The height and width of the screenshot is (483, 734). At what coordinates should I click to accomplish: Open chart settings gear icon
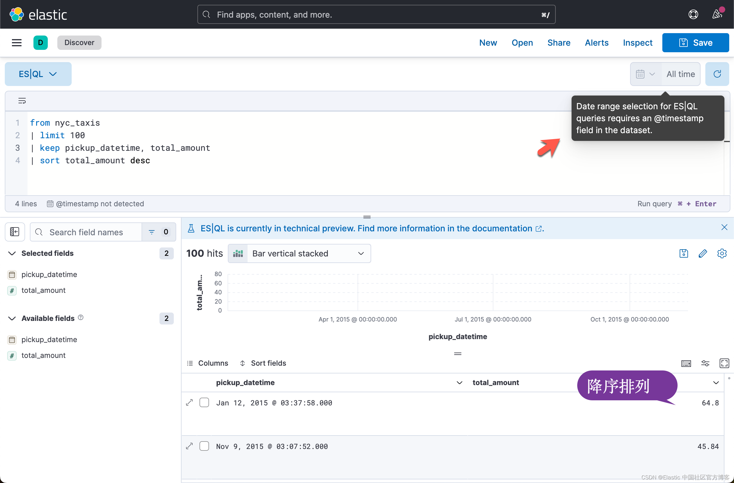tap(722, 253)
